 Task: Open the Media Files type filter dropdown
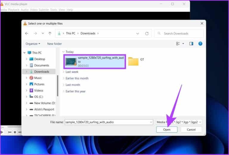pos(179,122)
